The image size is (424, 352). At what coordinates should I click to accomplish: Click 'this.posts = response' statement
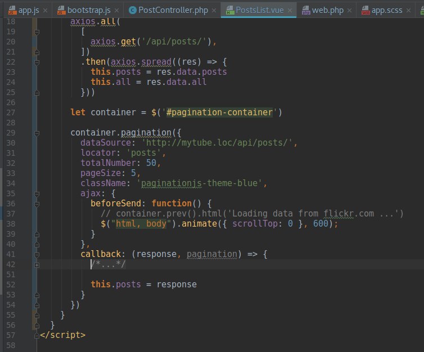143,284
